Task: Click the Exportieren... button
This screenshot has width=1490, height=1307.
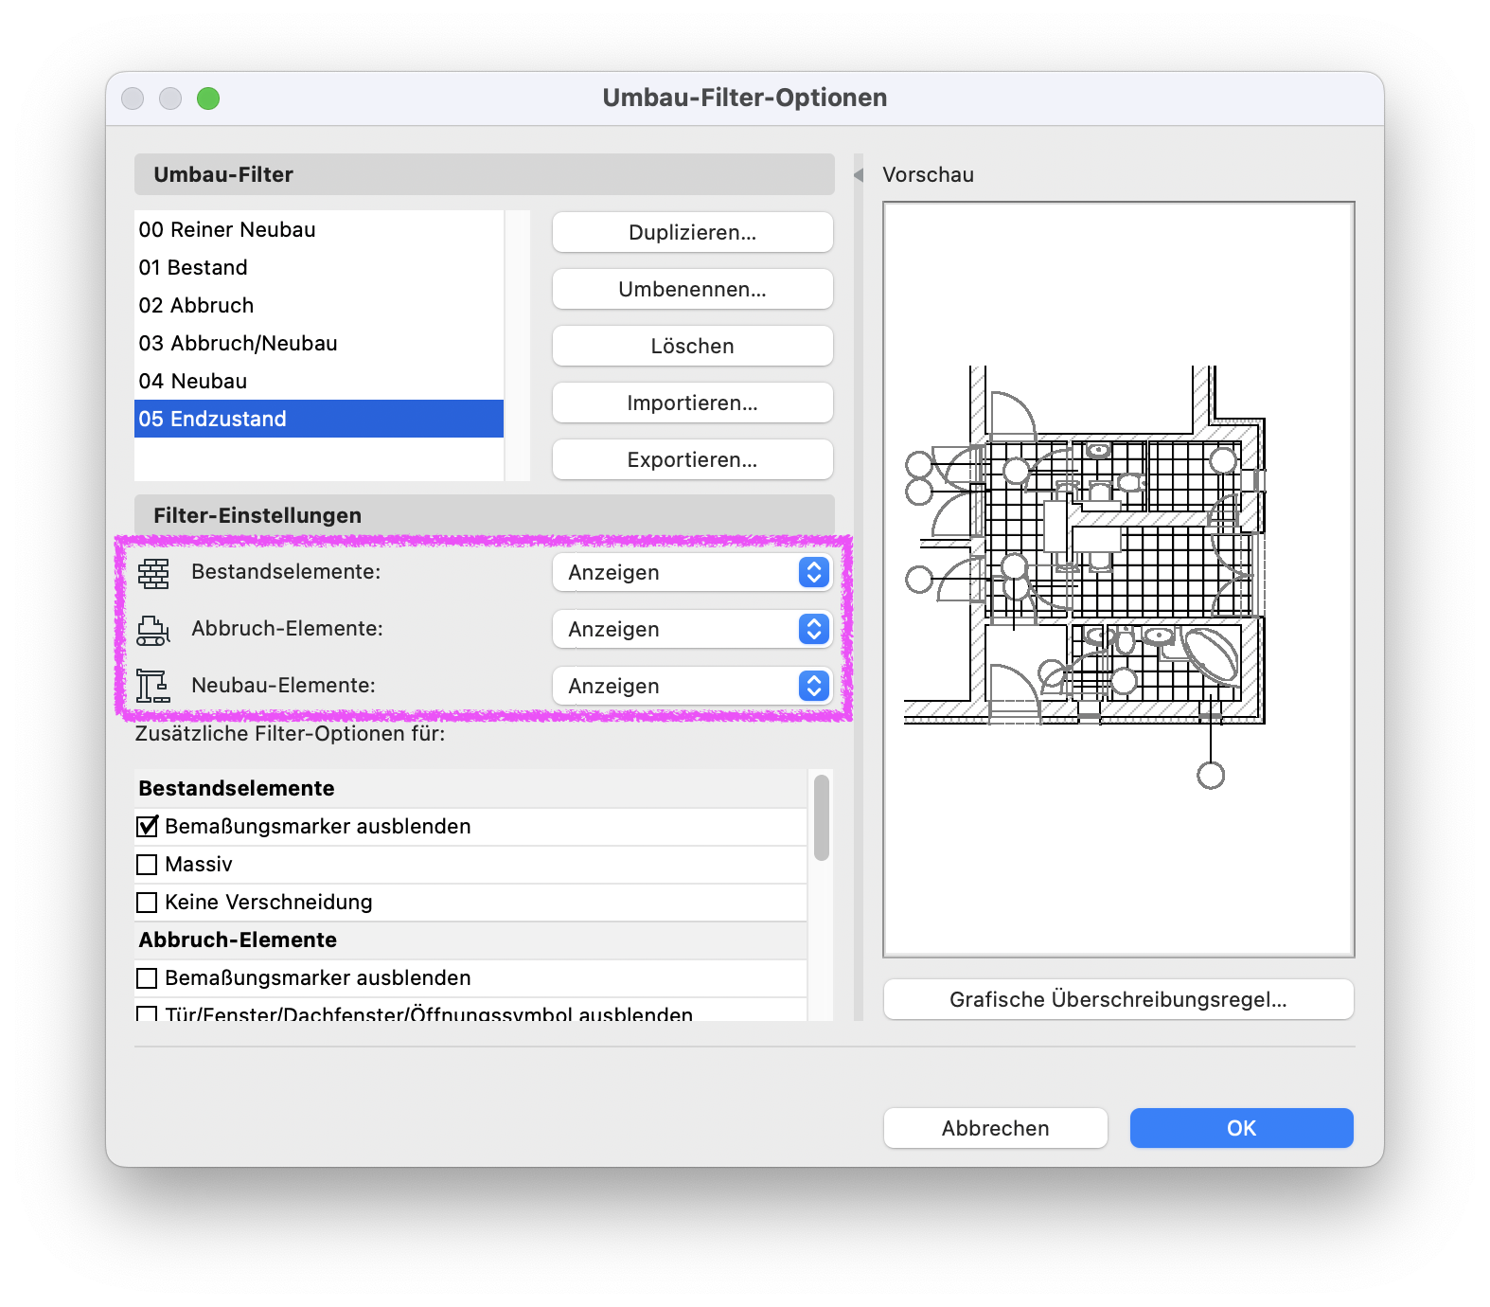Action: pos(692,459)
